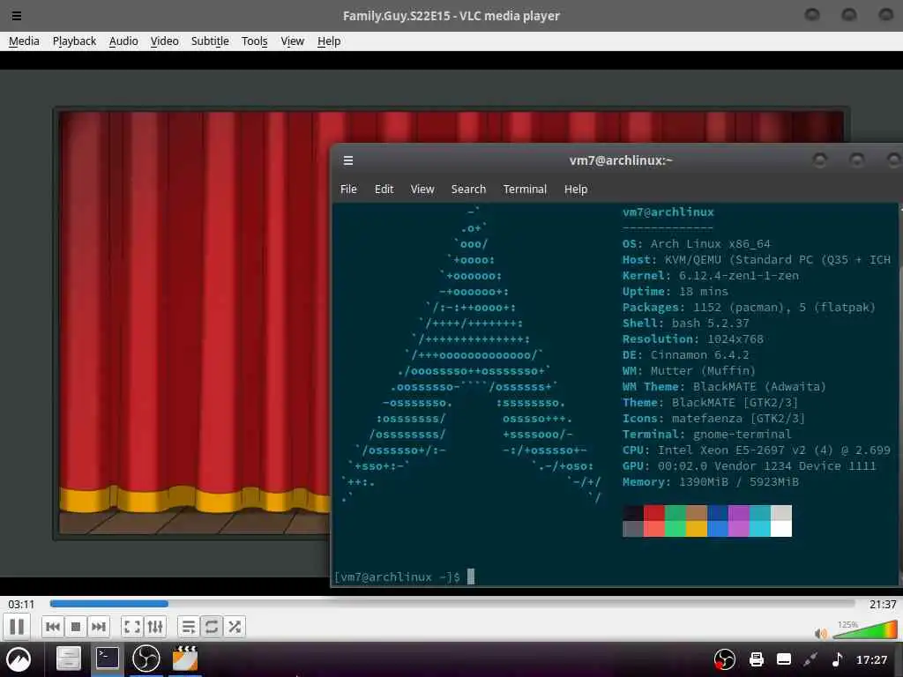Open VLC Audio menu
This screenshot has height=677, width=903.
123,41
